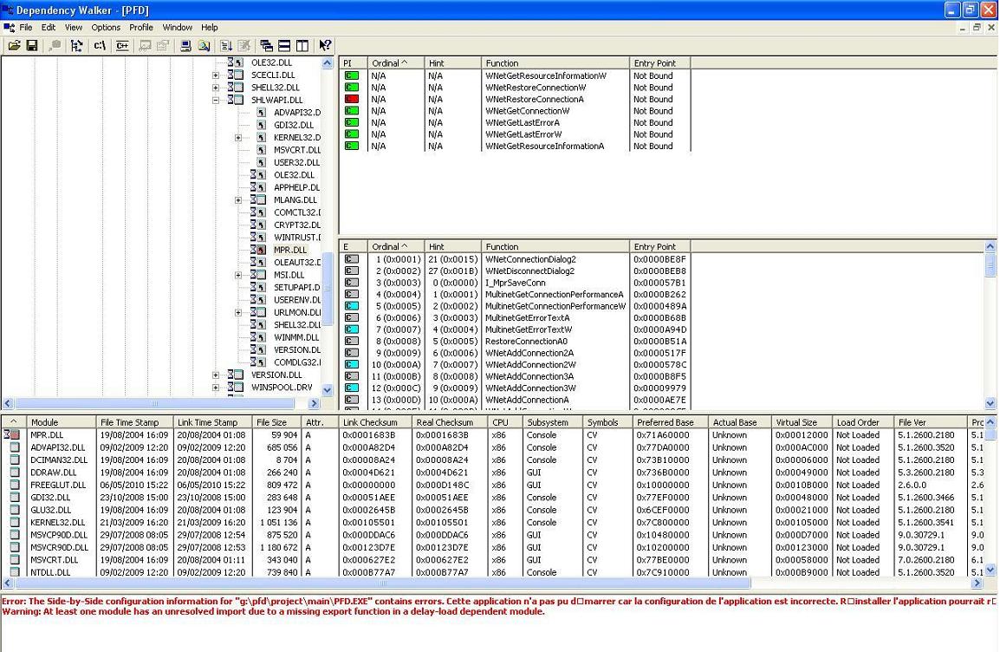Click the Cascade windows toolbar icon
The height and width of the screenshot is (652, 1000).
click(x=267, y=46)
